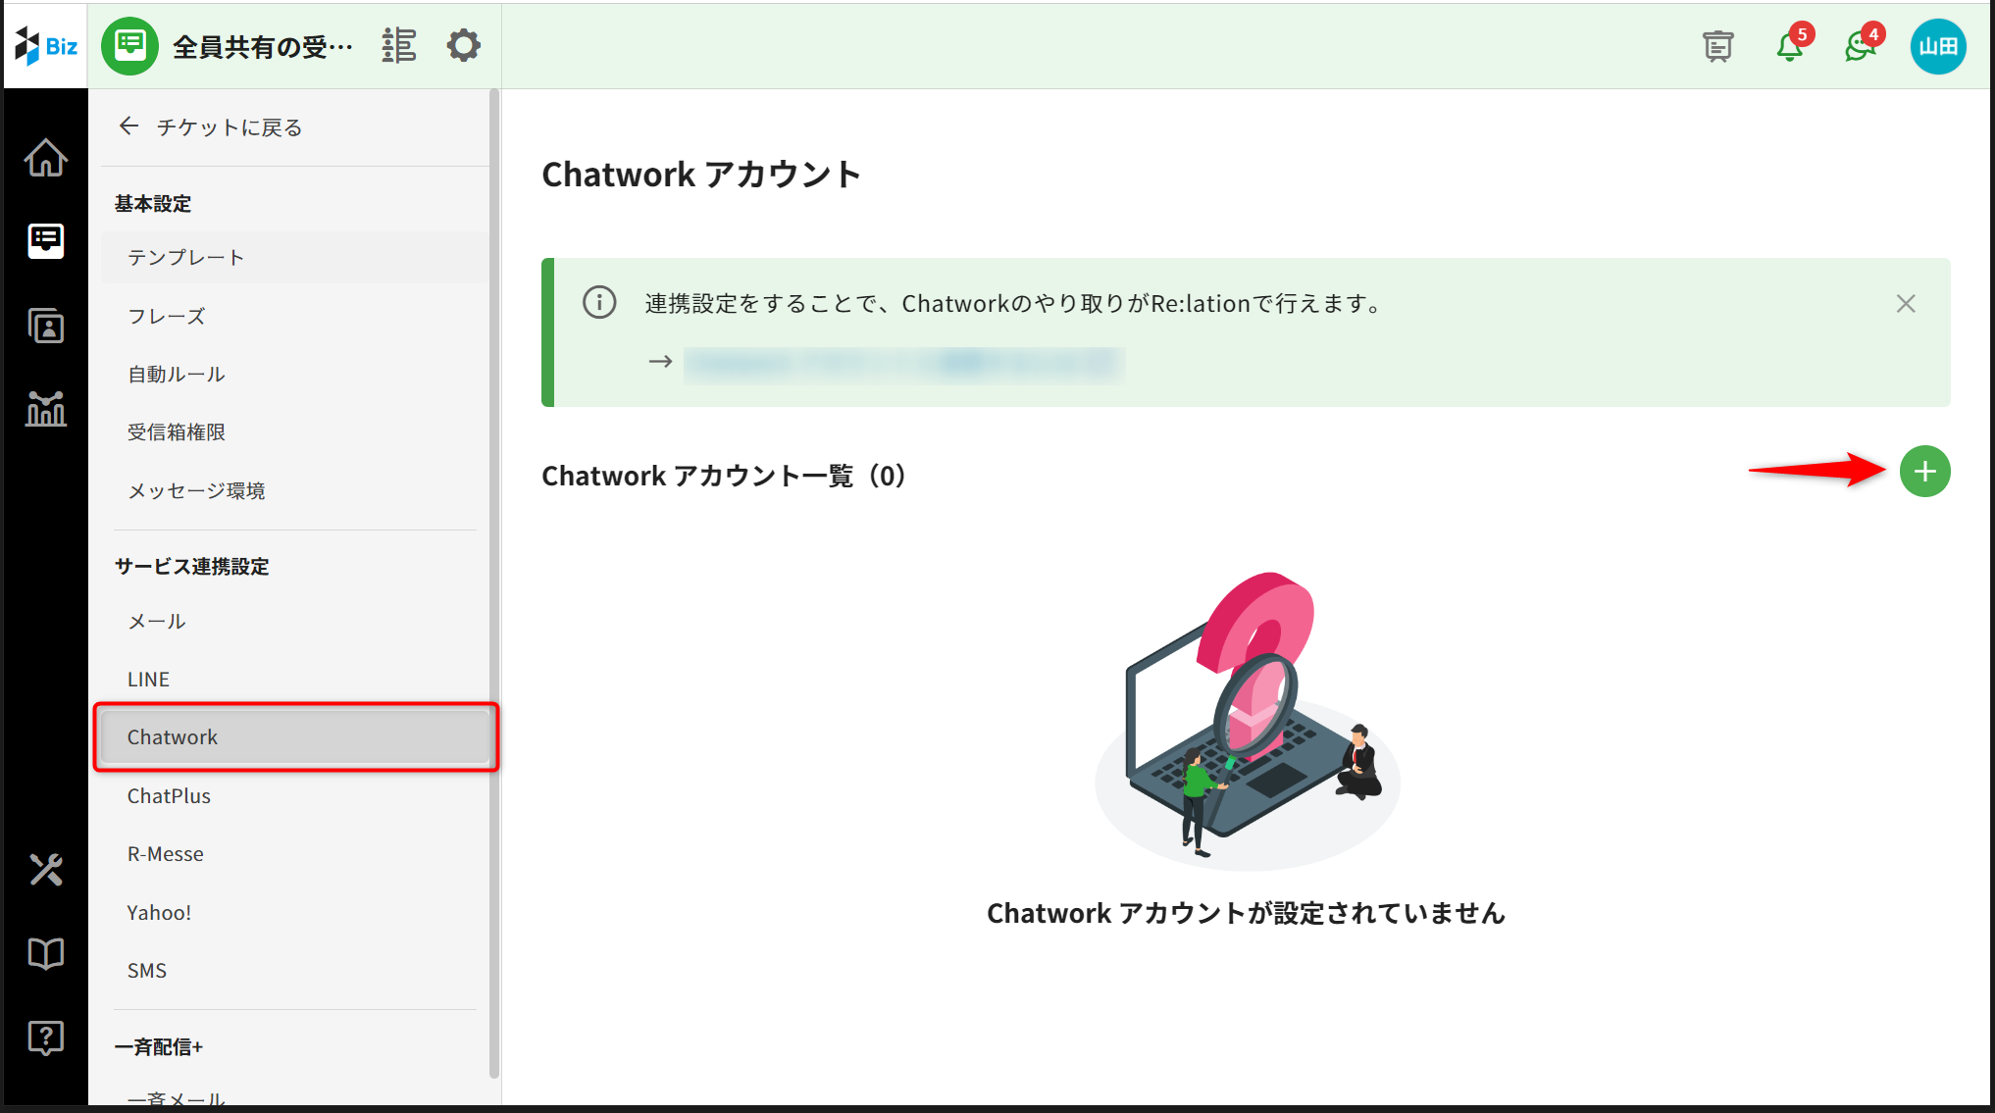1995x1113 pixels.
Task: Click the Chatwork アカウント一覧 (0) heading
Action: pos(724,476)
